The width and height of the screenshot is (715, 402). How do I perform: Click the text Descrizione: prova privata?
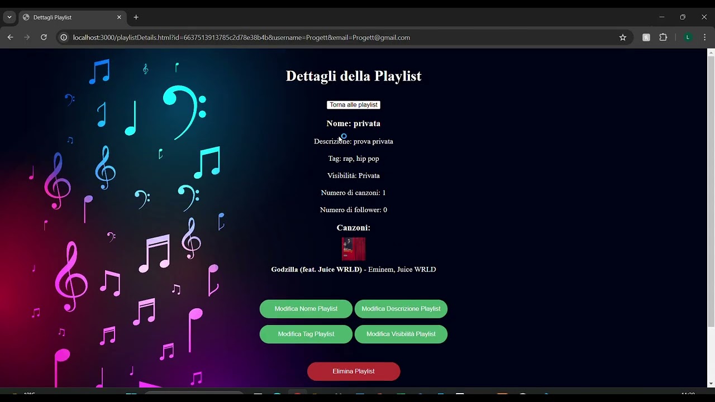click(x=354, y=141)
